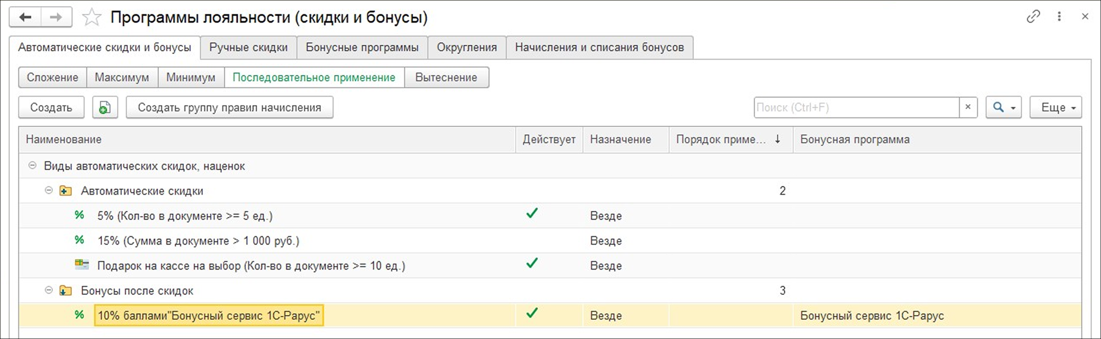The width and height of the screenshot is (1101, 339).
Task: Click the gift icon of Подарок на кассе
Action: (81, 265)
